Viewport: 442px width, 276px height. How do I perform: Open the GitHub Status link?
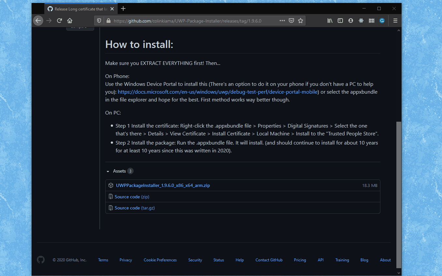point(219,260)
